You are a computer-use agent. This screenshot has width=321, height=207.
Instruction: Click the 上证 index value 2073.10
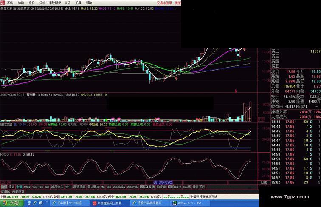(12, 197)
